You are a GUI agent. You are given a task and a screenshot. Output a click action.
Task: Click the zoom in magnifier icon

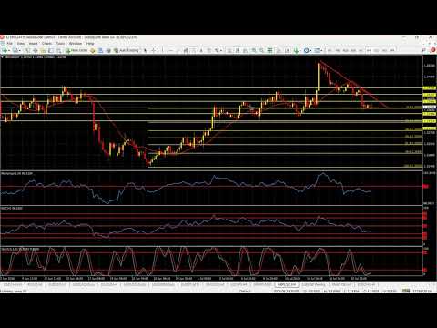(x=254, y=50)
